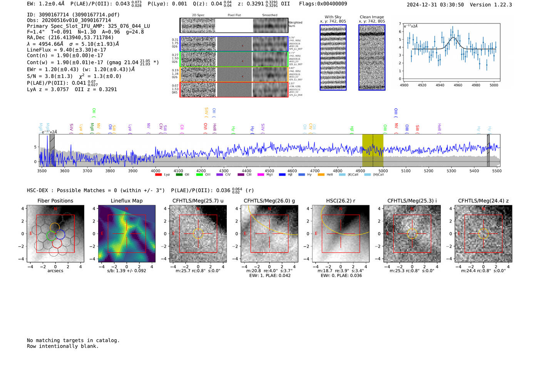Click the 'Pixel Flat' column header

234,15
